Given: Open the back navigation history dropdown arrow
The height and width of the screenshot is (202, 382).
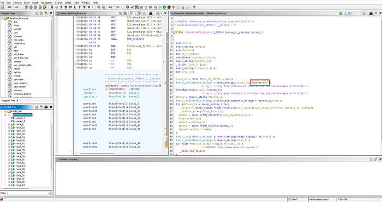Looking at the screenshot, I should pyautogui.click(x=13, y=7).
